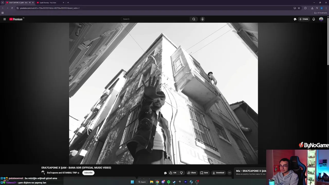Open a new browser tab
The image size is (329, 185).
click(68, 3)
